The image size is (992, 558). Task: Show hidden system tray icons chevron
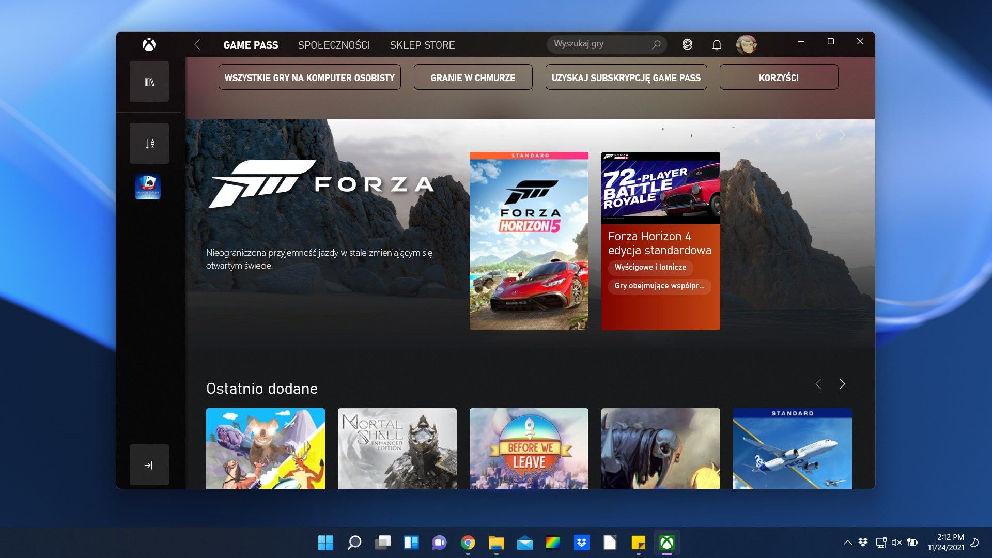[847, 542]
